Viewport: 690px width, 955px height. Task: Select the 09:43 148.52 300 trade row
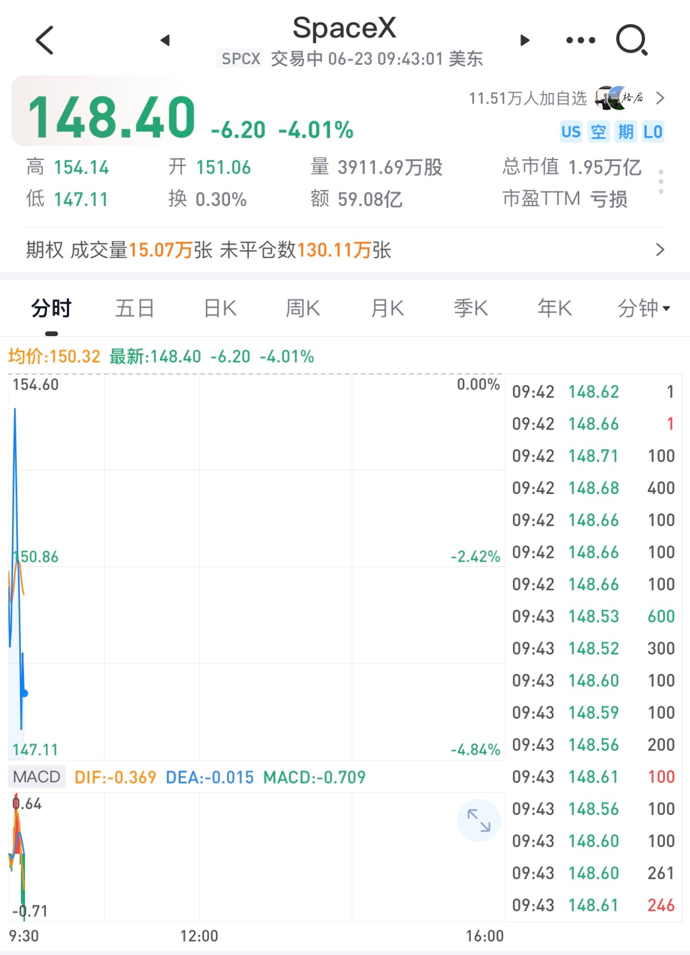(593, 648)
